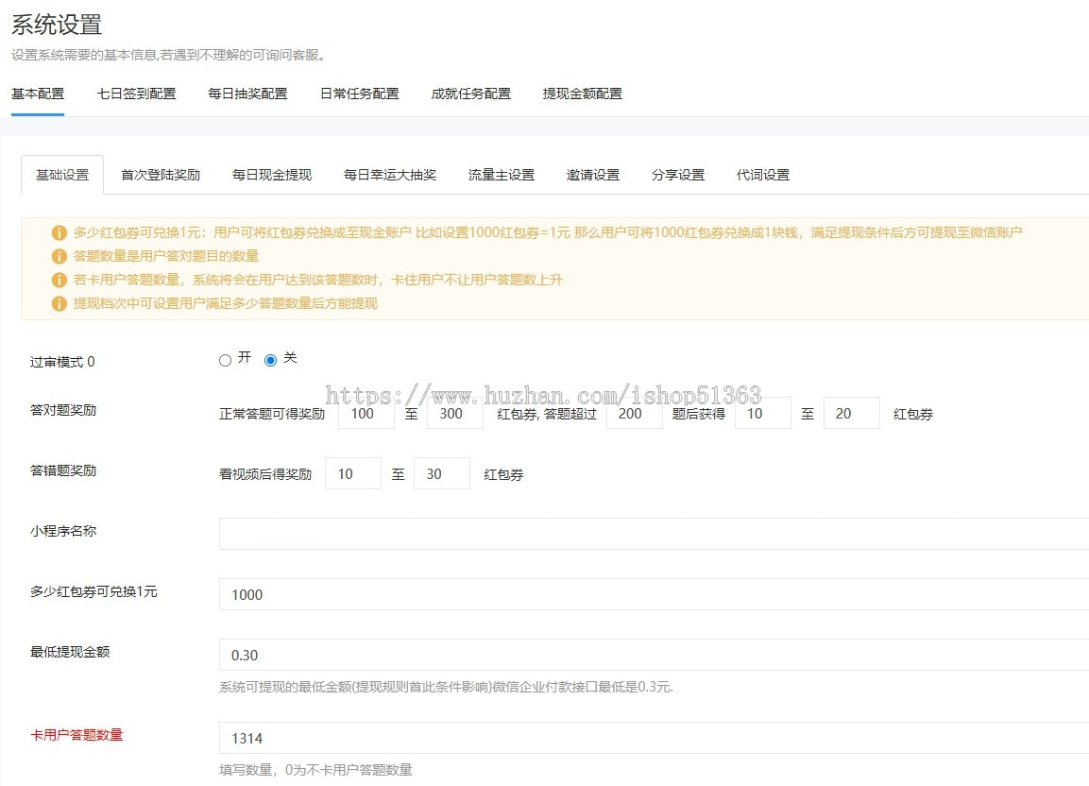The height and width of the screenshot is (786, 1089).
Task: Click the 答题超过 threshold field showing 200
Action: point(634,414)
